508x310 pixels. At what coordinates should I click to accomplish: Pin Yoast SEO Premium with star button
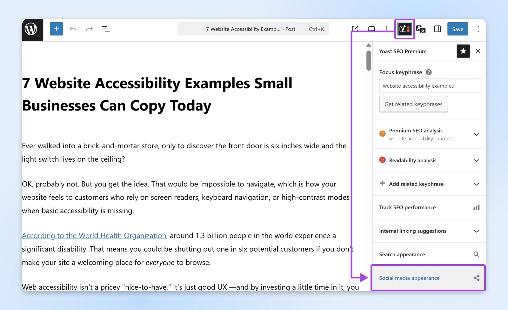coord(463,51)
